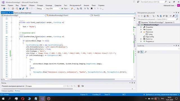Expand the Form1.cs node
This screenshot has width=180, height=101.
[141, 39]
